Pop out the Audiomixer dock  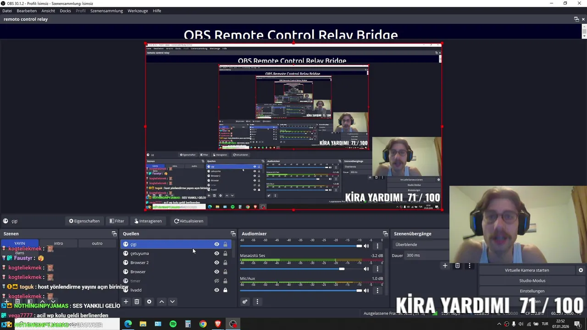pyautogui.click(x=385, y=234)
